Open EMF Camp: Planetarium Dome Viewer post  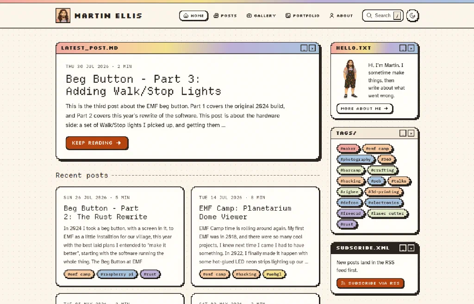click(x=245, y=213)
